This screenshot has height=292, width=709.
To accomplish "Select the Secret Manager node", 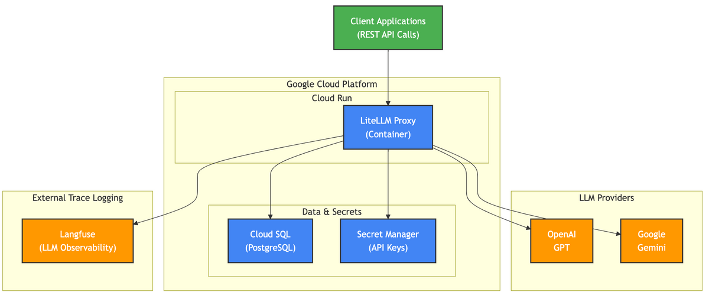I will click(388, 241).
